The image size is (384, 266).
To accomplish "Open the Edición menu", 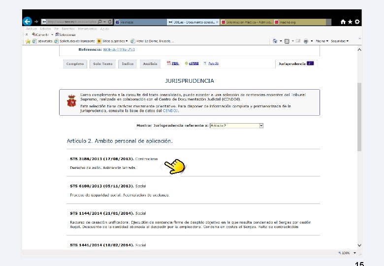I will pyautogui.click(x=45, y=29).
